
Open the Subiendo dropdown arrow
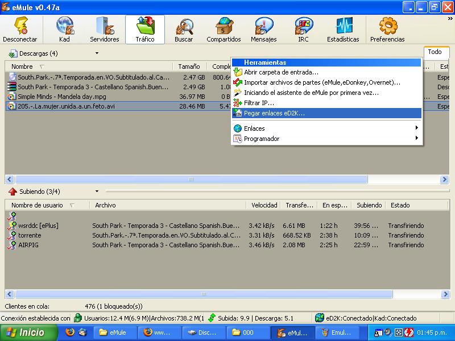pos(97,192)
